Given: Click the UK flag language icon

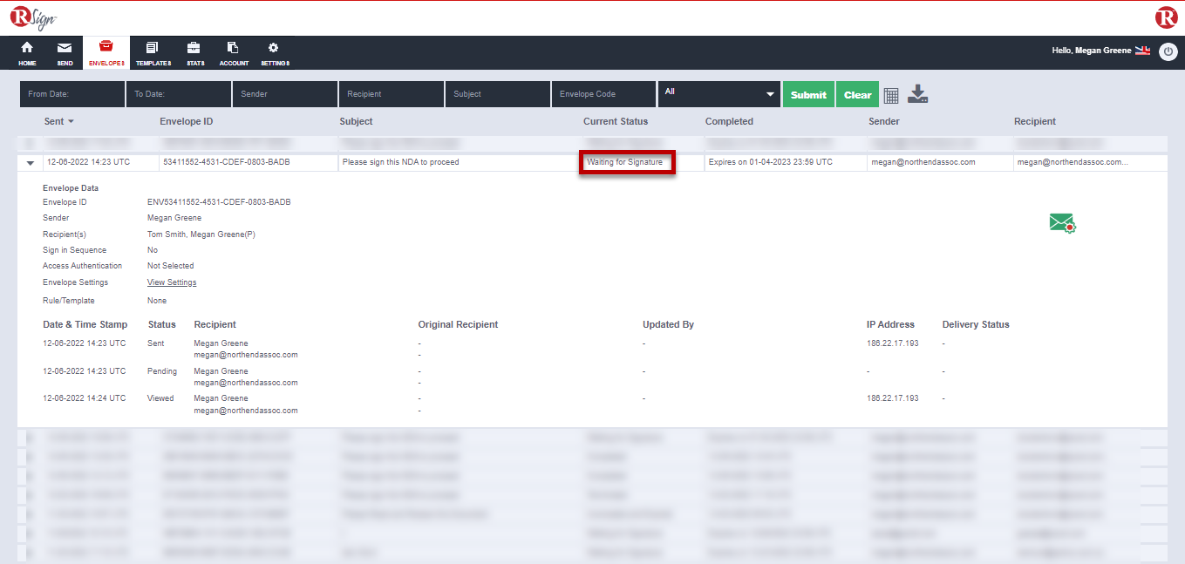Looking at the screenshot, I should pos(1143,51).
